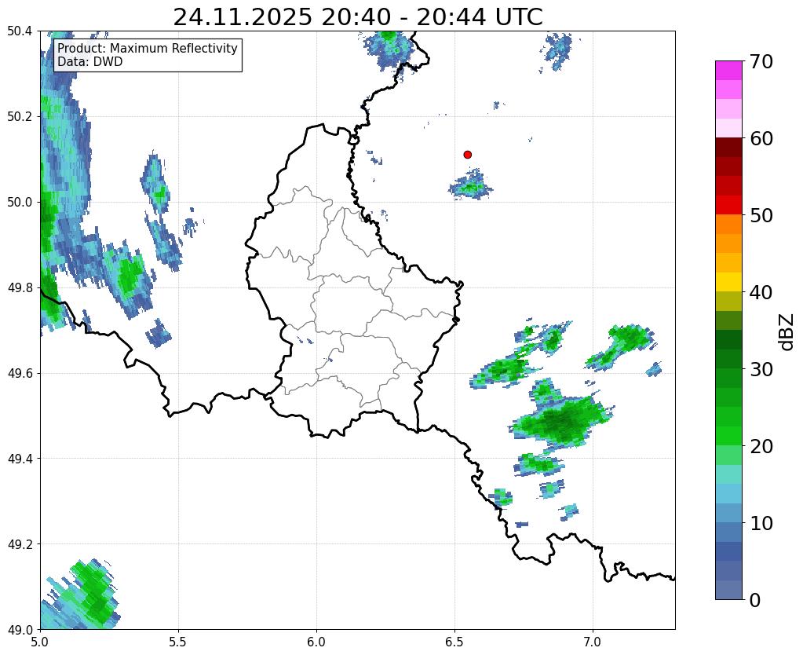Screen dimensions: 803x655
Task: Click the colorbar tick label 30
Action: click(761, 369)
